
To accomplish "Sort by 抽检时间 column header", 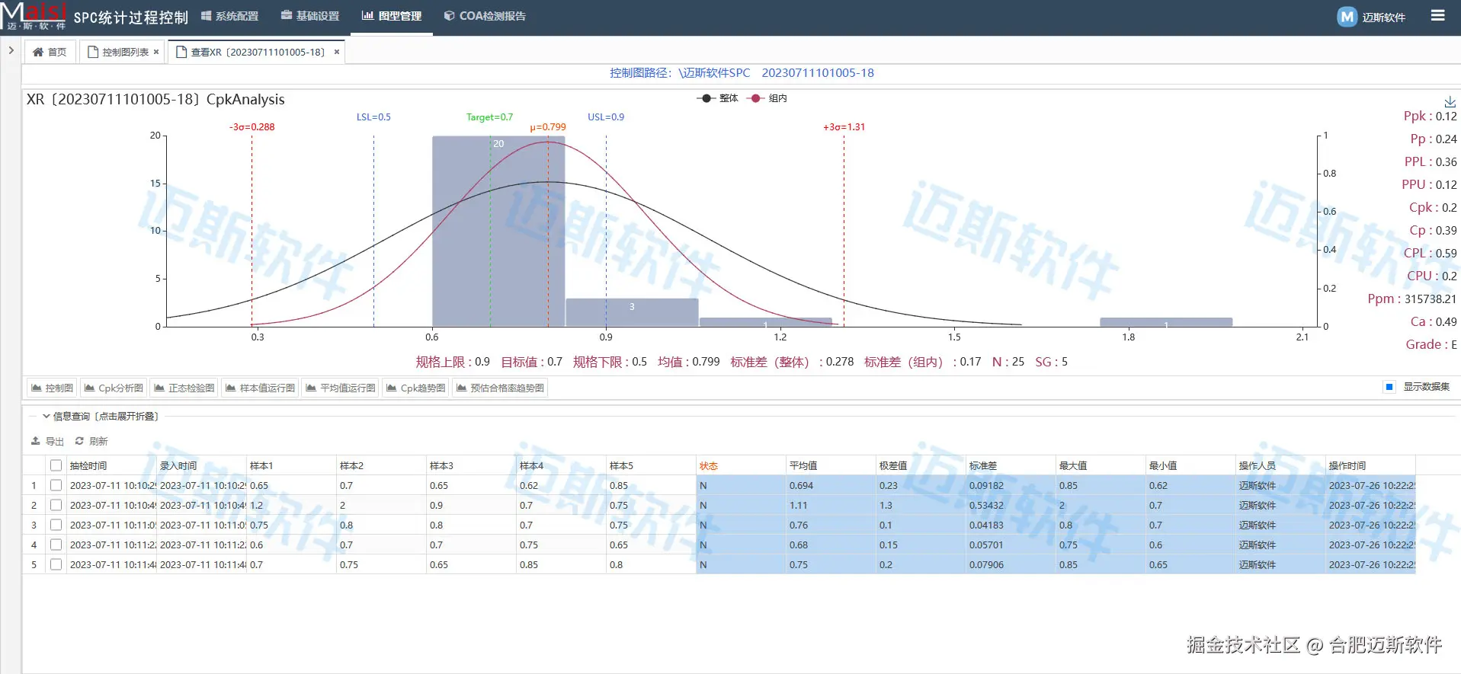I will click(x=111, y=465).
